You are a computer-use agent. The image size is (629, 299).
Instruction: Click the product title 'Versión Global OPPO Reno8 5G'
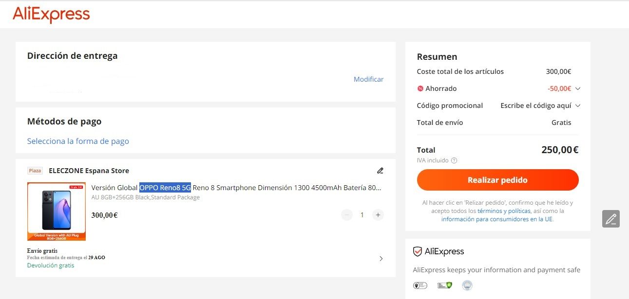(x=141, y=188)
